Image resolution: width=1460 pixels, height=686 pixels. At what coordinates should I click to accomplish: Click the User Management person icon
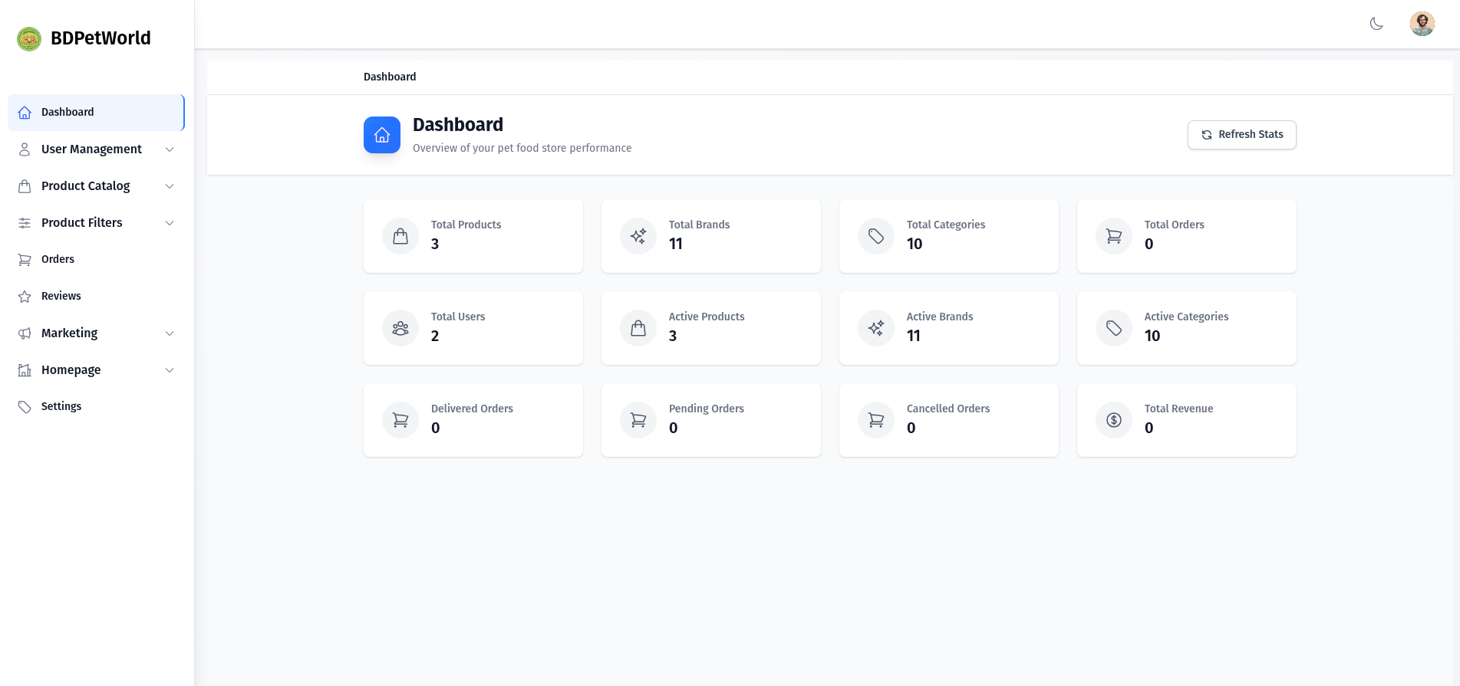coord(25,149)
